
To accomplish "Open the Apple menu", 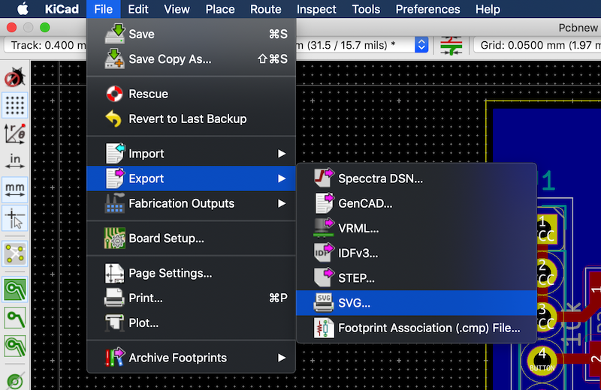I will pyautogui.click(x=23, y=9).
